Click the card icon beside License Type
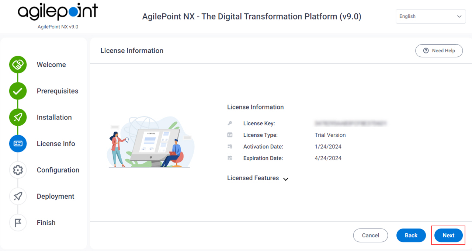The height and width of the screenshot is (251, 472). tap(230, 135)
